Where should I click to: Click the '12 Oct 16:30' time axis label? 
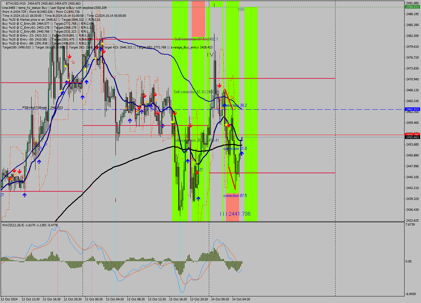point(52,299)
